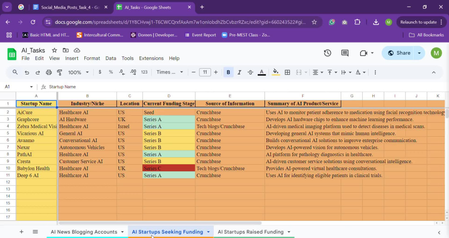Open the Fill color picker
449x238 pixels.
[276, 72]
